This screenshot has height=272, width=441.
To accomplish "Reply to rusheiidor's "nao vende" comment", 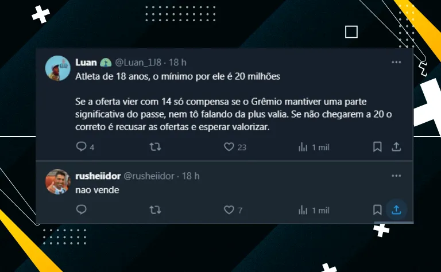I will click(82, 209).
